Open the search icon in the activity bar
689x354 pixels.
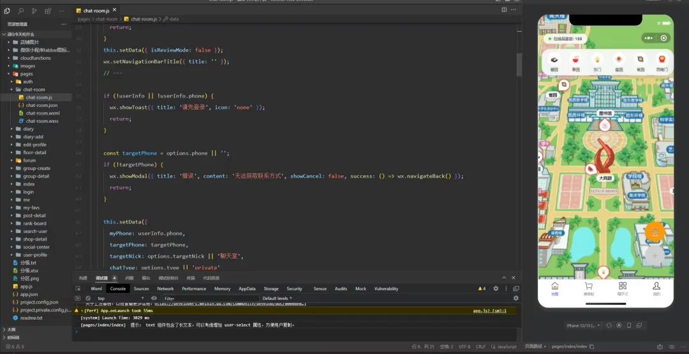20,11
